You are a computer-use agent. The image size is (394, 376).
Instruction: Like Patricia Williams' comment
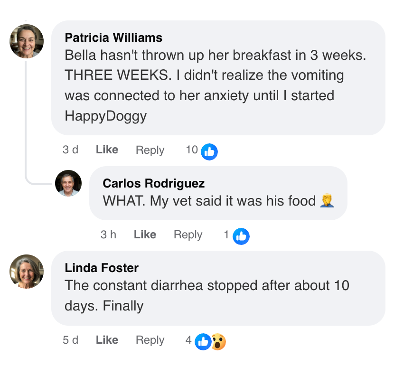click(107, 150)
